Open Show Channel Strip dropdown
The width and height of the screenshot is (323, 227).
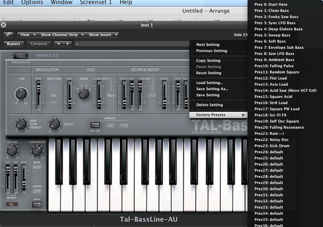pos(62,35)
